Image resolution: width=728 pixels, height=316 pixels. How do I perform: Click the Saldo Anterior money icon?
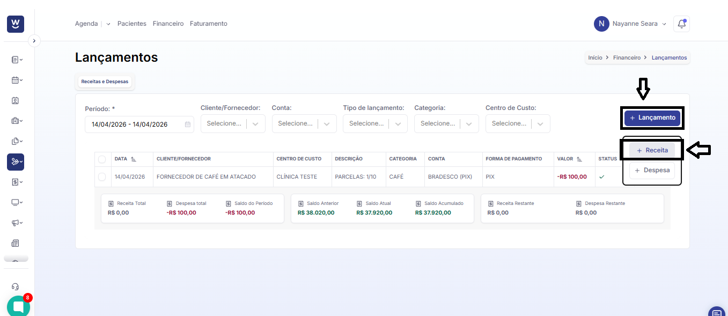(301, 203)
